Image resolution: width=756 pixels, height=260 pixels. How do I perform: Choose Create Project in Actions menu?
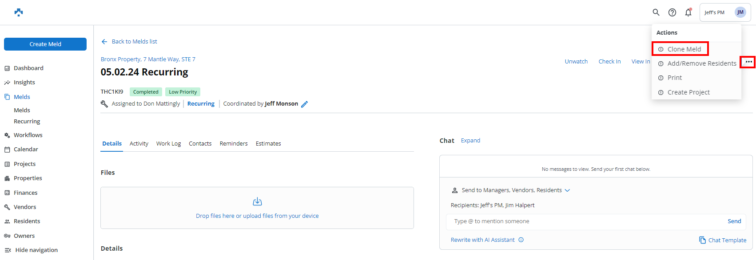point(688,92)
